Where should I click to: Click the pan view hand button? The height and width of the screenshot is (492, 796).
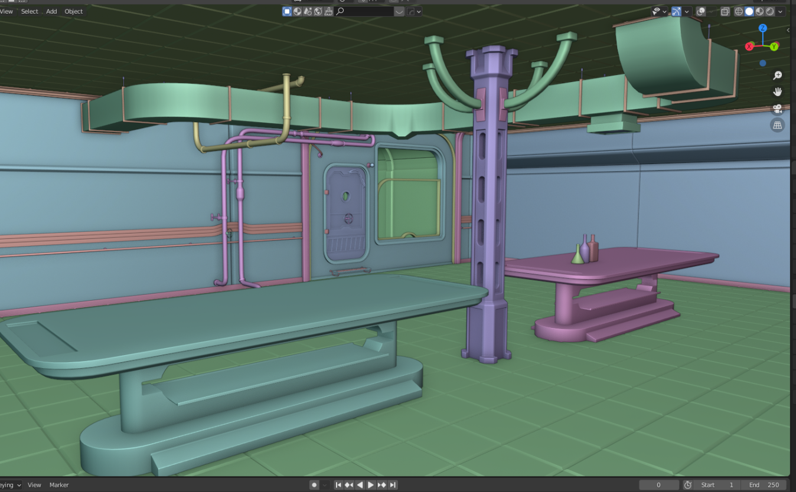coord(778,92)
